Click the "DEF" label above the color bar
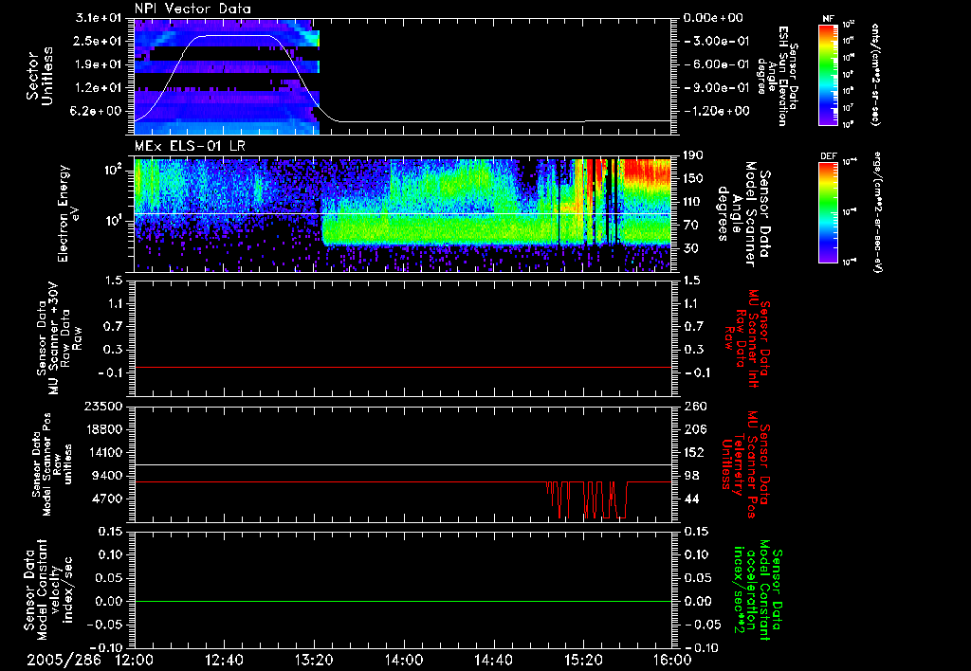 point(829,156)
